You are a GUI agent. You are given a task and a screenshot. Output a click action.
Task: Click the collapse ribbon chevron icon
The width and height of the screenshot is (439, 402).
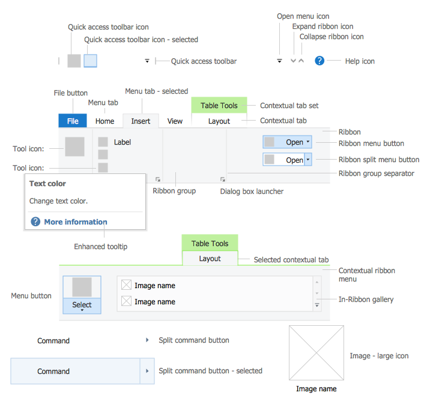pos(301,61)
